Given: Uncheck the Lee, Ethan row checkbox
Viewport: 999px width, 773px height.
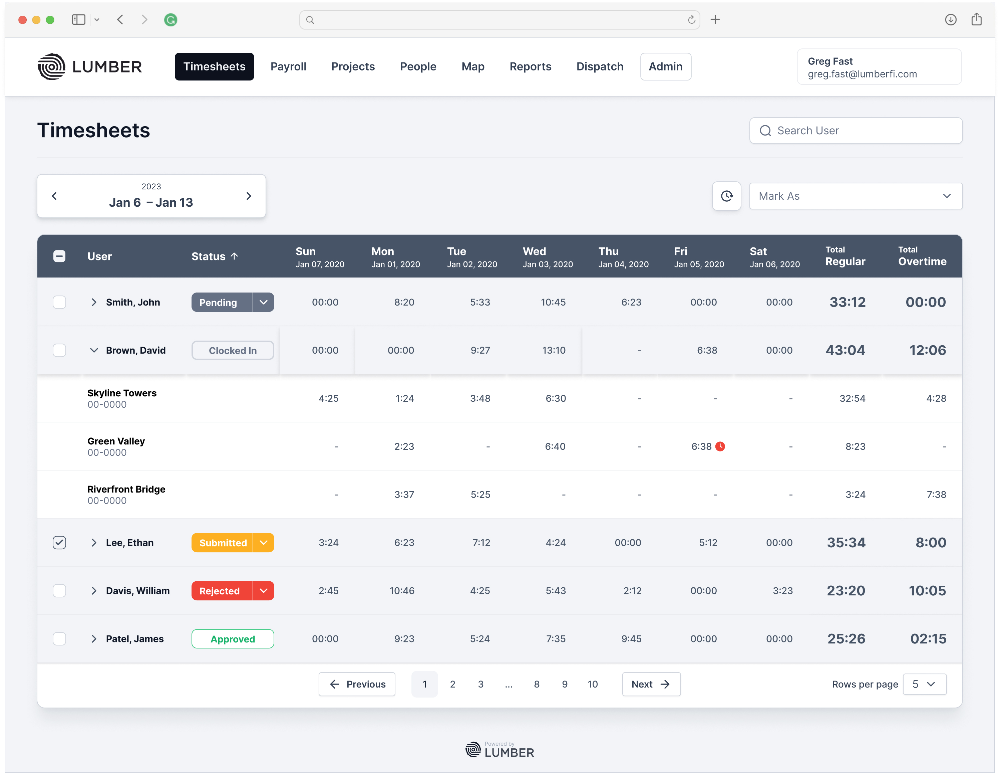Looking at the screenshot, I should (x=59, y=542).
